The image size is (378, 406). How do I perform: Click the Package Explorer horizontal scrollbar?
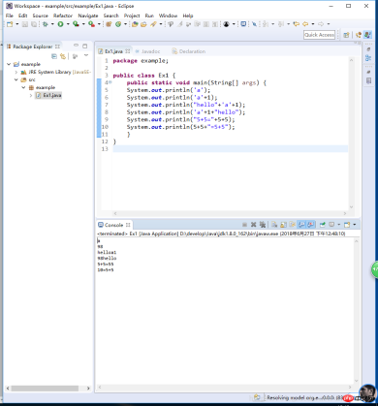[45, 388]
